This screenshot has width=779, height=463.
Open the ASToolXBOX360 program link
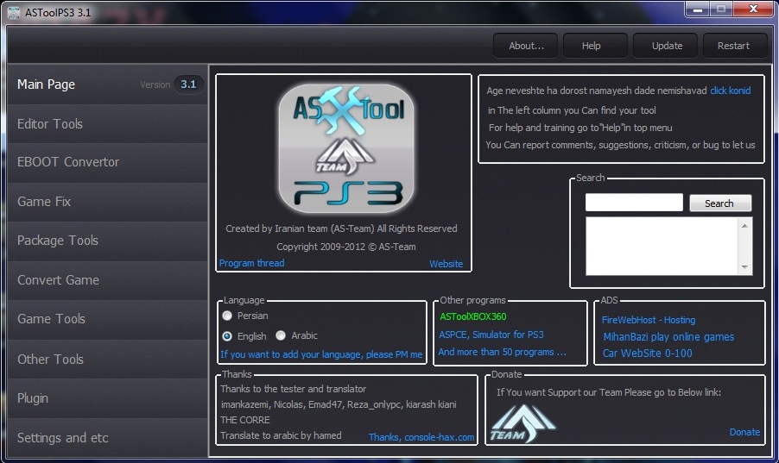click(x=472, y=316)
